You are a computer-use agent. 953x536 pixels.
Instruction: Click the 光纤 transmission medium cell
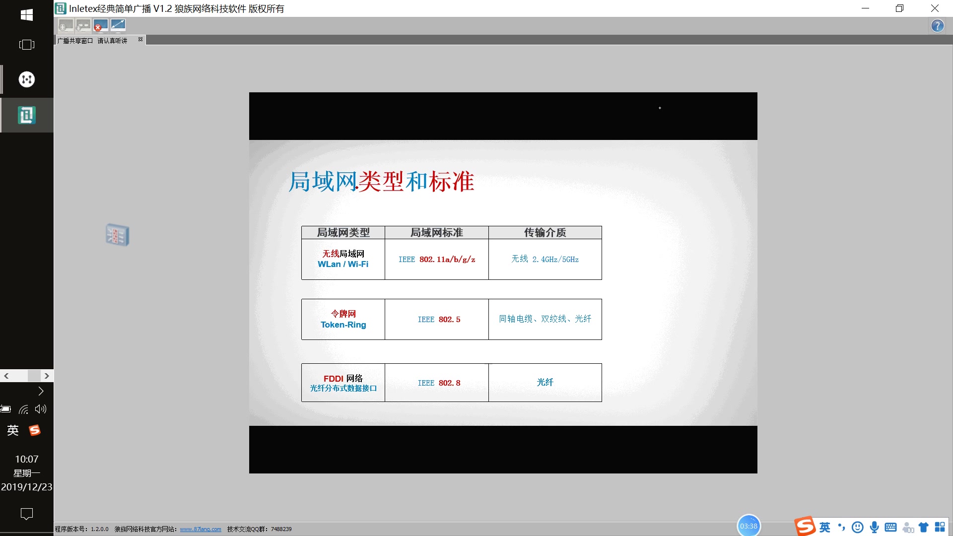(545, 383)
